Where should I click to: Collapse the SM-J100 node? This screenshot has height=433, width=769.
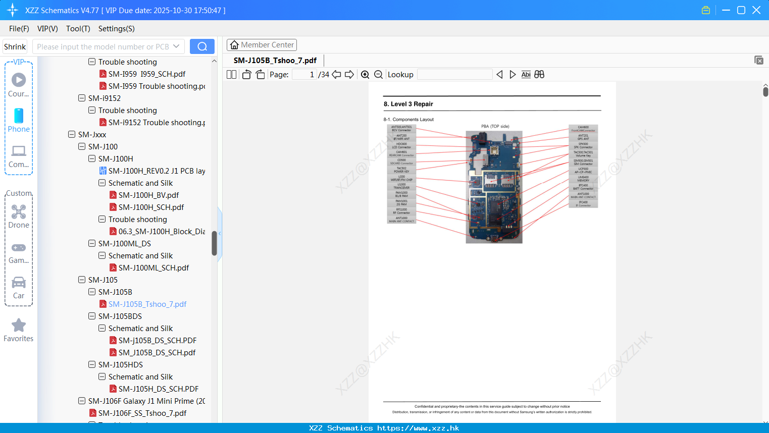click(82, 147)
